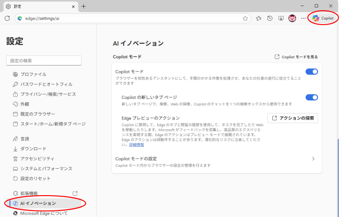Click the external link icon beside 拡張機能
Viewport: 339px width, 217px height.
coord(75,193)
